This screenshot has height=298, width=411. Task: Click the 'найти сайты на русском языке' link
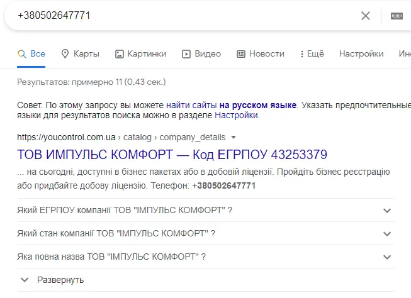point(232,104)
